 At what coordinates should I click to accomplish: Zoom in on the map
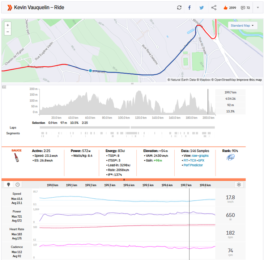8,25
